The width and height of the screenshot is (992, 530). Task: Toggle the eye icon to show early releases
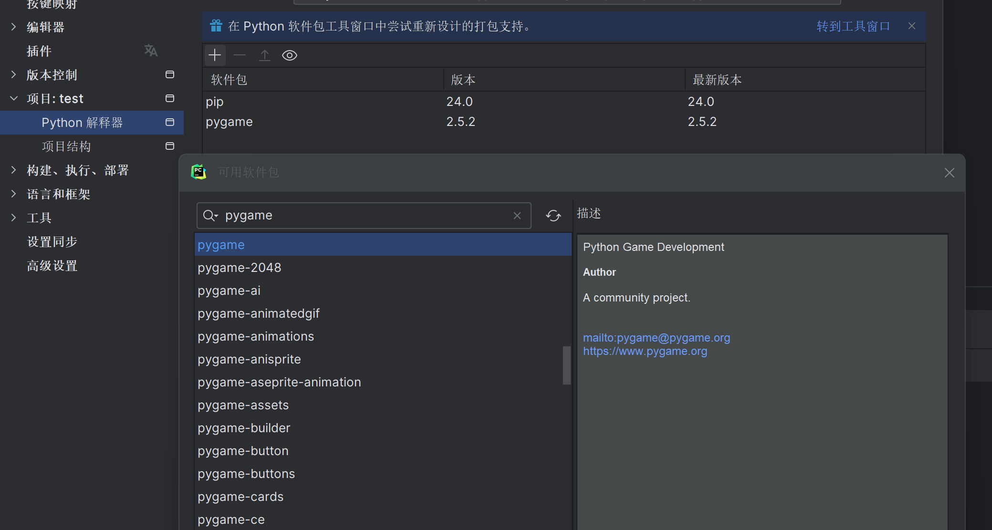290,55
